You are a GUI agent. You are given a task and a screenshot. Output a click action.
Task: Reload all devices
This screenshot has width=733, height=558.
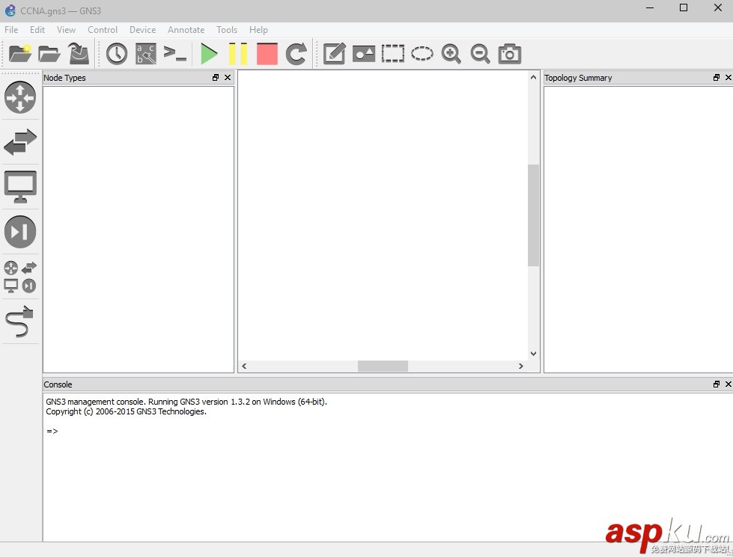(x=296, y=53)
